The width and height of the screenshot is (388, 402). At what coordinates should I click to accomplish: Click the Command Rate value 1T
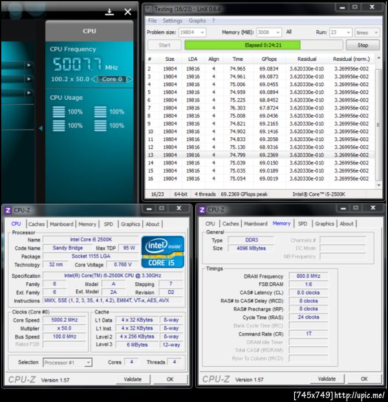(x=308, y=334)
